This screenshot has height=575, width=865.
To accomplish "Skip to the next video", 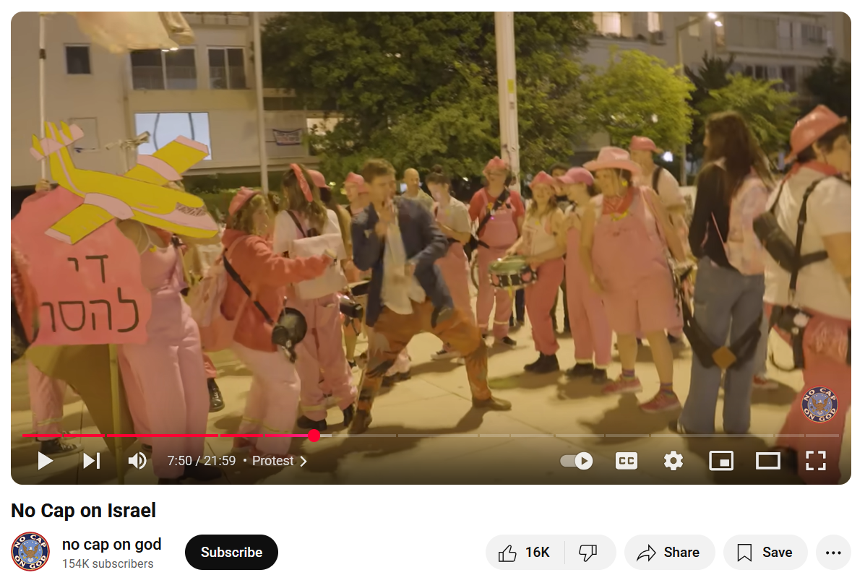I will pyautogui.click(x=92, y=460).
